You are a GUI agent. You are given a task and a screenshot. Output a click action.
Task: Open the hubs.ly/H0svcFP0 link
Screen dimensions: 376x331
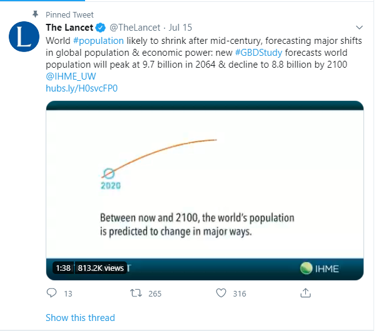(81, 88)
